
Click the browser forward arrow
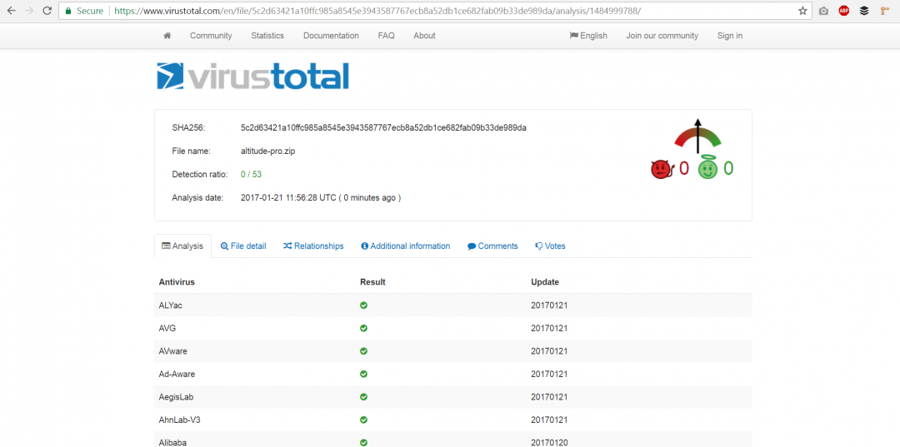29,11
